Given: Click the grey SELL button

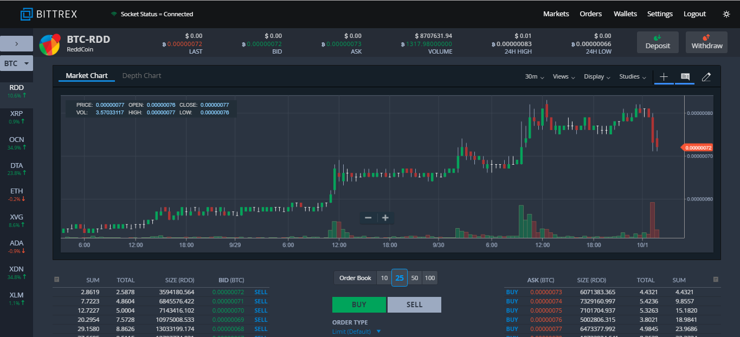Looking at the screenshot, I should coord(414,304).
